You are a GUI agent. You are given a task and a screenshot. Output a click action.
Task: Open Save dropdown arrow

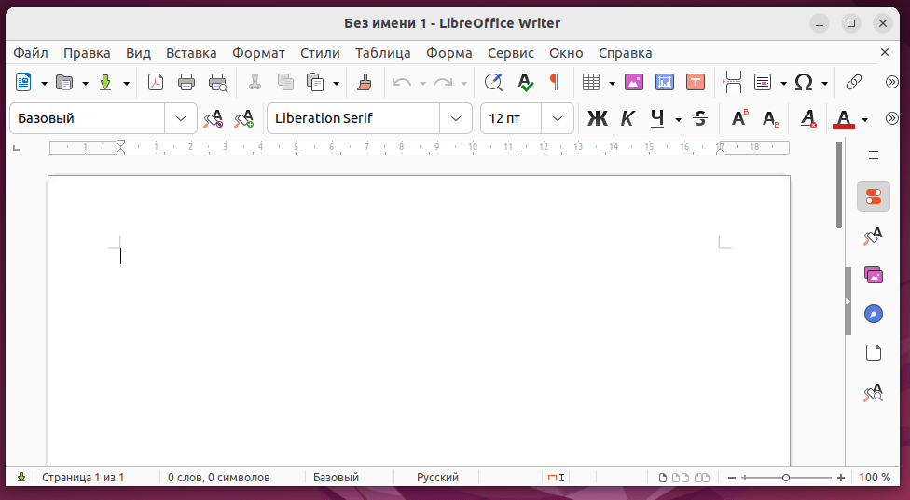coord(126,84)
